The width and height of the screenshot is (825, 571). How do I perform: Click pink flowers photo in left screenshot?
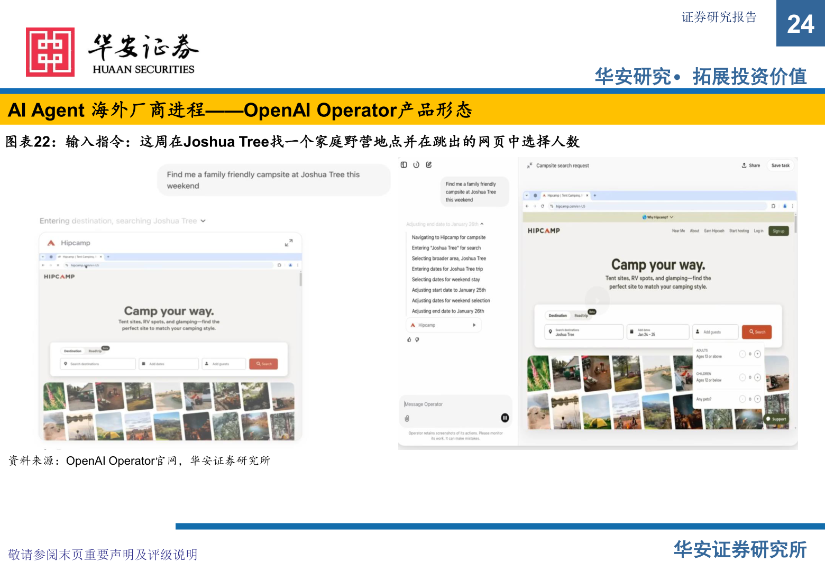(x=54, y=397)
